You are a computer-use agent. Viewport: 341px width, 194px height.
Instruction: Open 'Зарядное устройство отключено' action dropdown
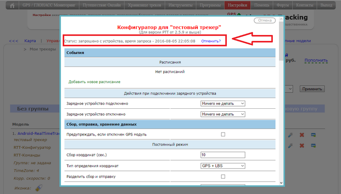tap(223, 114)
